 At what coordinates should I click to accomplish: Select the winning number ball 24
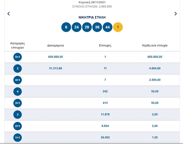pyautogui.click(x=77, y=27)
